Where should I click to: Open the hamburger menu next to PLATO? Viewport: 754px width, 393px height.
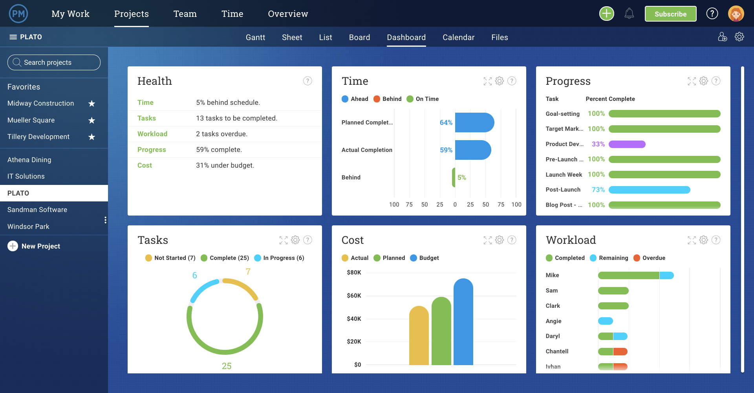pyautogui.click(x=13, y=37)
